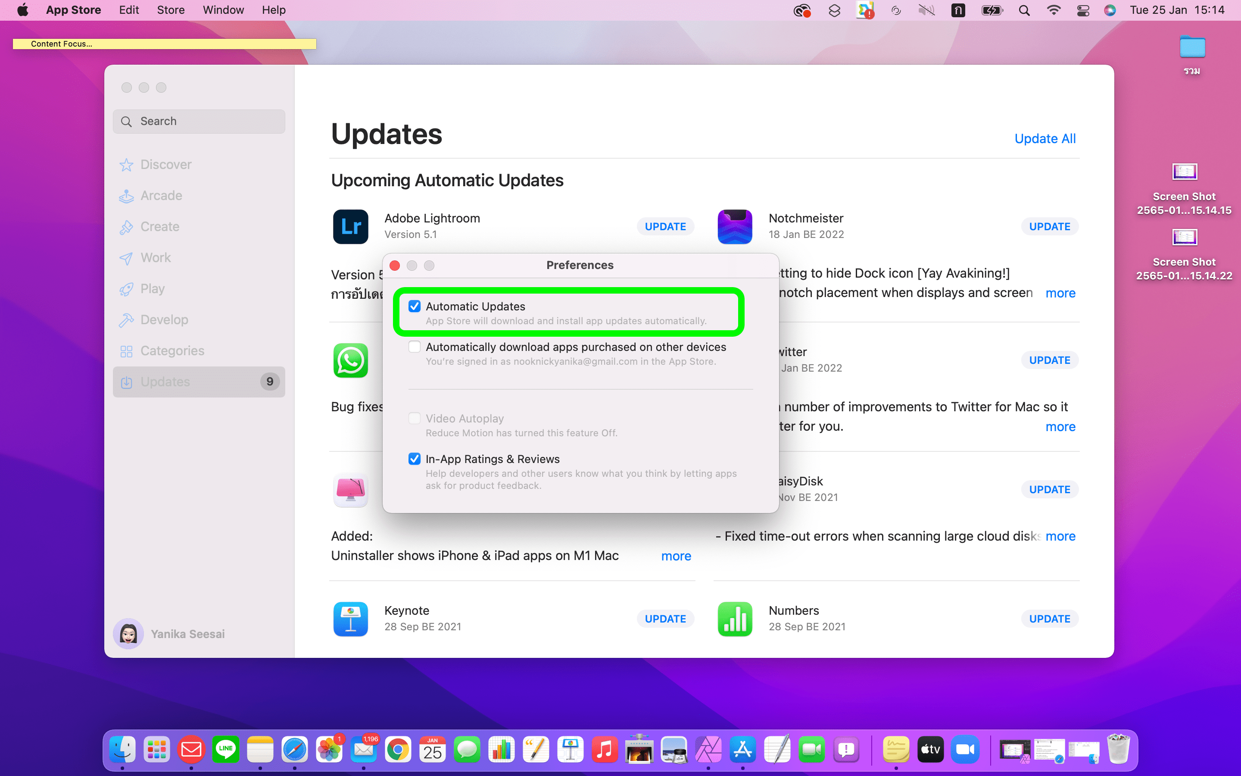This screenshot has width=1241, height=776.
Task: Open Safari from the Dock
Action: click(295, 750)
